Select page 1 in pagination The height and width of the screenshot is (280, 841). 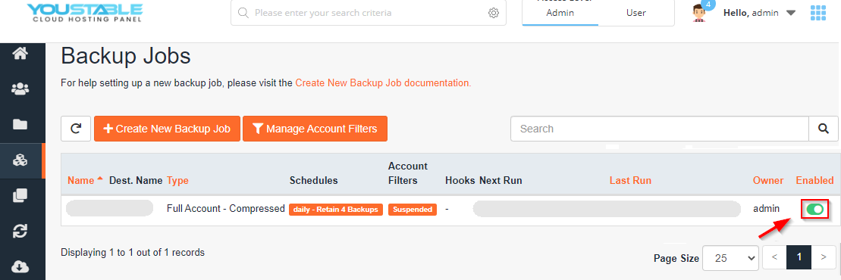click(799, 257)
